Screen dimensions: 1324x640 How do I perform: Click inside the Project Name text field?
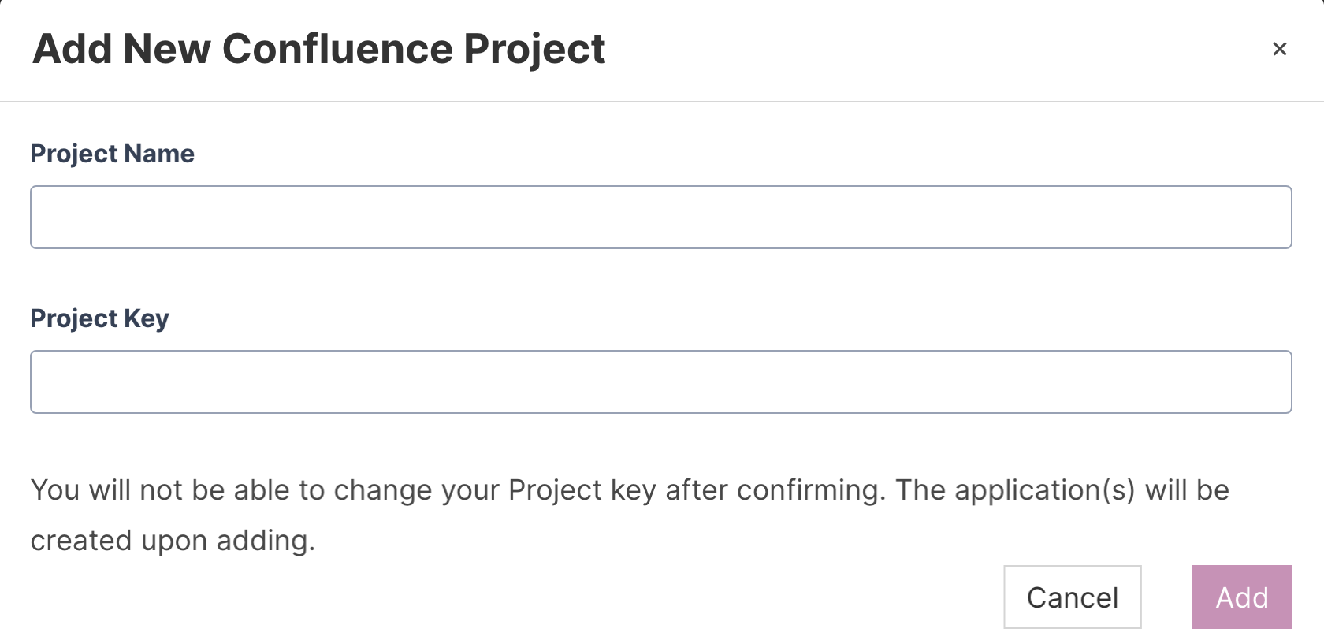(x=660, y=218)
